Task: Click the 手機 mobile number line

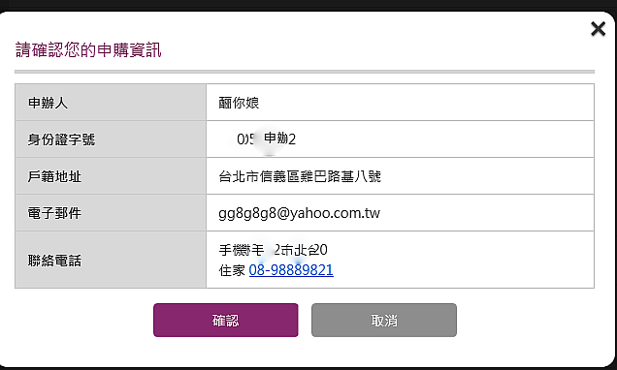Action: point(273,250)
